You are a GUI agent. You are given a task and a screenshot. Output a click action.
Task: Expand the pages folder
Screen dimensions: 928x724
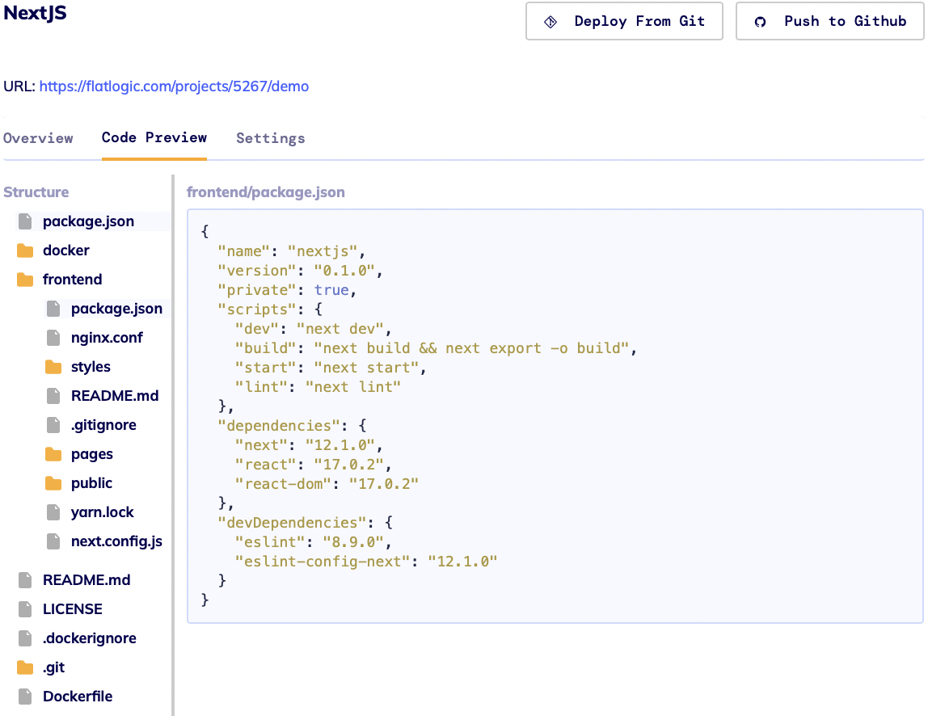(91, 453)
